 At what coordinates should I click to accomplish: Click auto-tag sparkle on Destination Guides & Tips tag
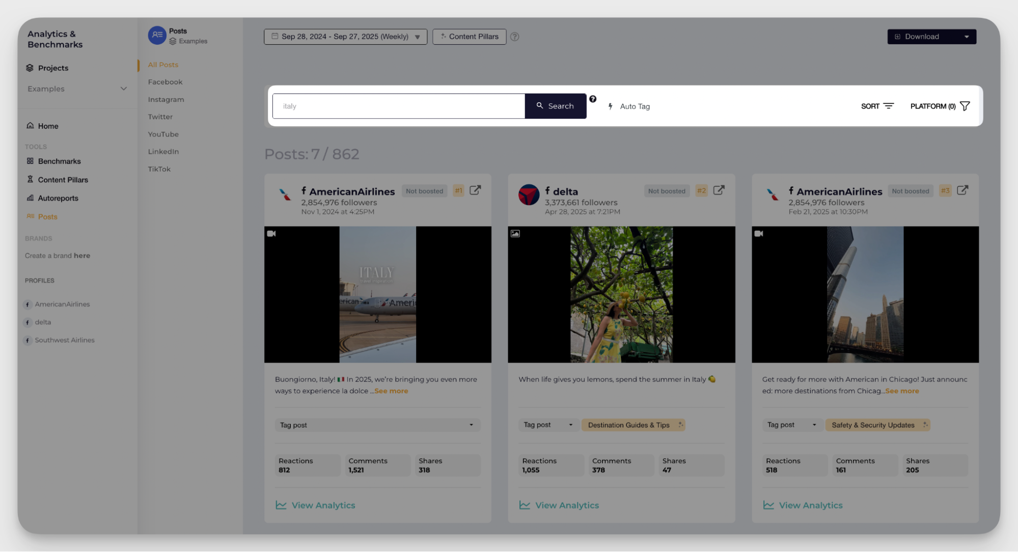coord(680,425)
